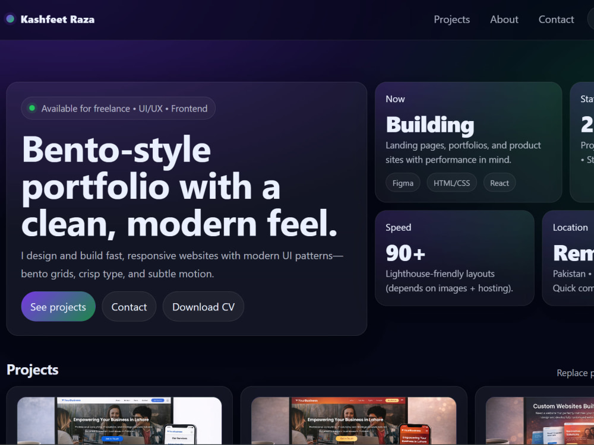Click the 'Landing pages, portfolios' description text

pos(463,152)
